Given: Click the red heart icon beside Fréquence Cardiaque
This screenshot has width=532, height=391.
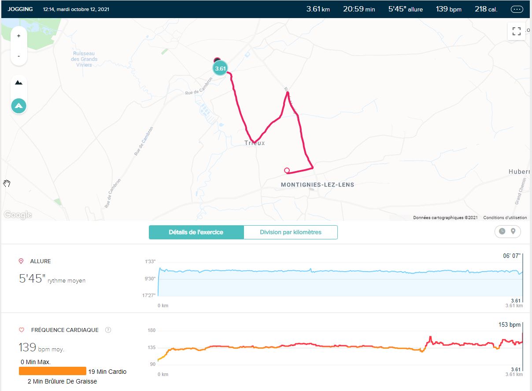Looking at the screenshot, I should click(21, 330).
